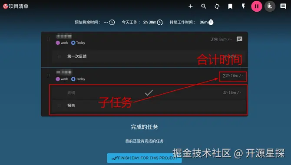This screenshot has width=291, height=165.
Task: Click the drag handle of 报告 subtask
Action: point(60,106)
